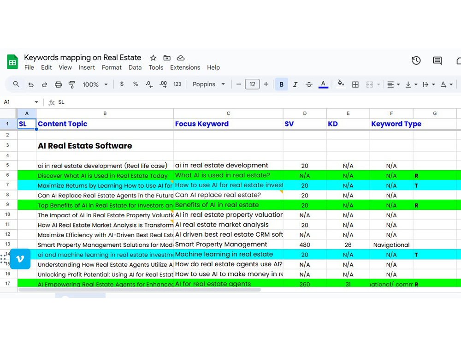The width and height of the screenshot is (461, 346).
Task: Click the font size field showing 12
Action: [252, 84]
